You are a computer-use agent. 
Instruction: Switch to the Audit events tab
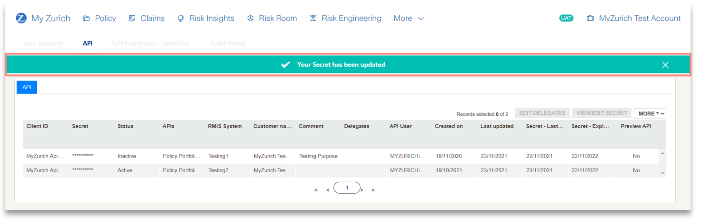228,43
